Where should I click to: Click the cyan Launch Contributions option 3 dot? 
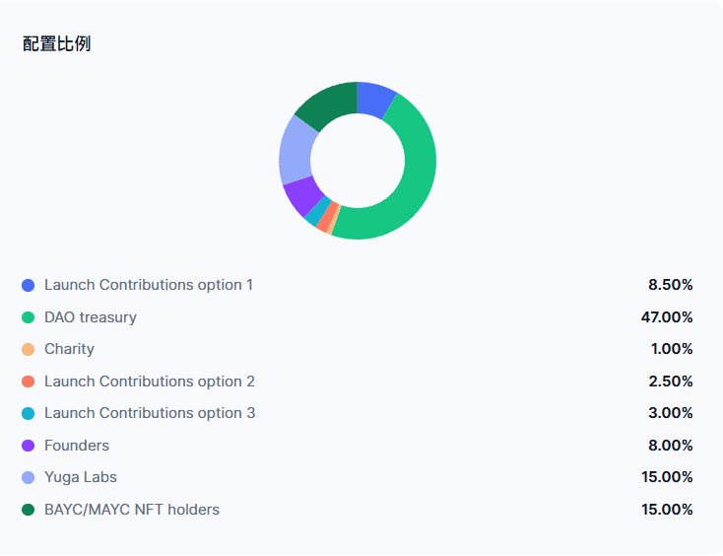28,413
